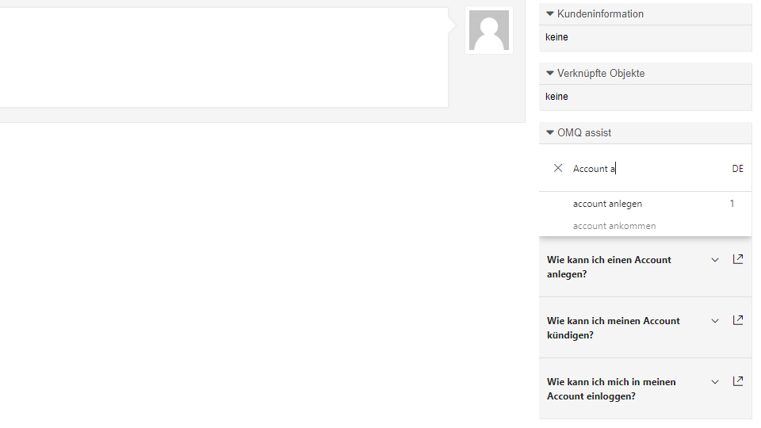
Task: Collapse the OMQ assist widget triangle
Action: click(x=550, y=132)
